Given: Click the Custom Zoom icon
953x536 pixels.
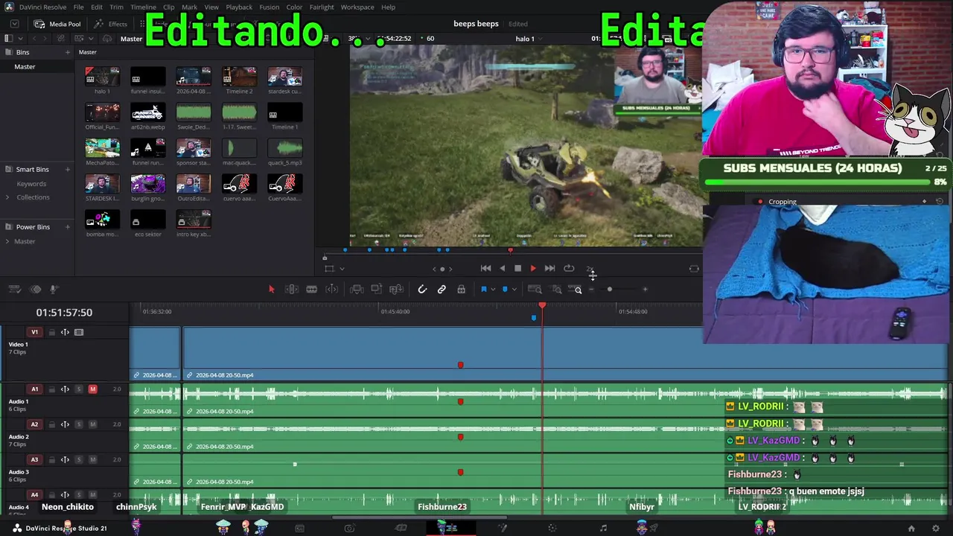Looking at the screenshot, I should coord(576,289).
